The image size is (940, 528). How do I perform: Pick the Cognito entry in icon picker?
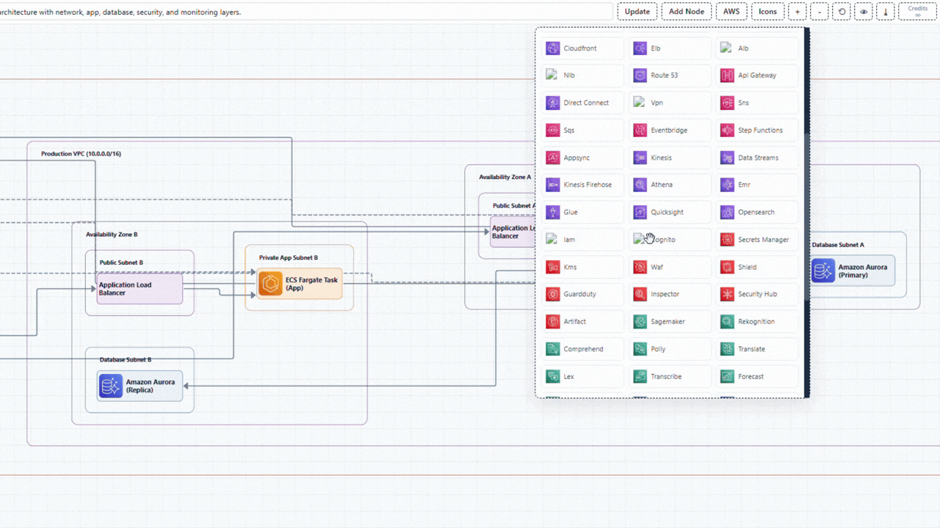(670, 240)
